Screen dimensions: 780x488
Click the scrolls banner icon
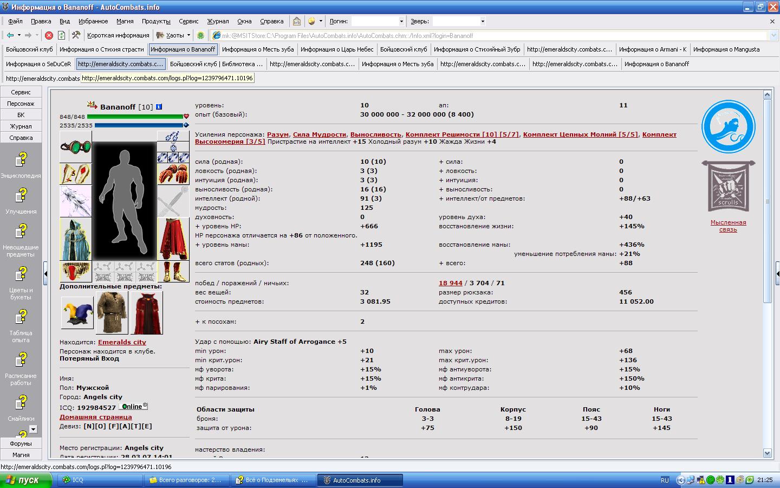point(729,186)
